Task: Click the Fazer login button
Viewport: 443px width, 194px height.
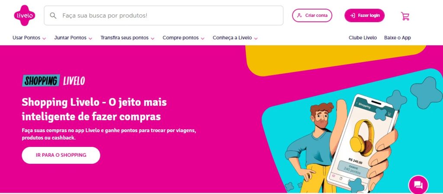Action: pyautogui.click(x=364, y=16)
